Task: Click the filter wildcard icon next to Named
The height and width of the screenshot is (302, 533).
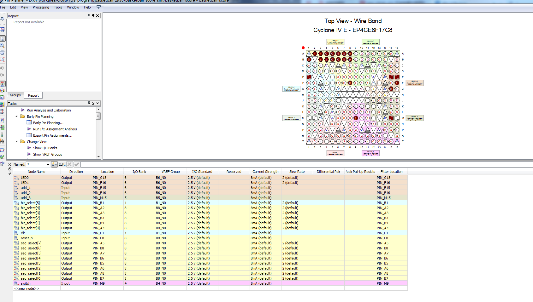Action: point(54,164)
